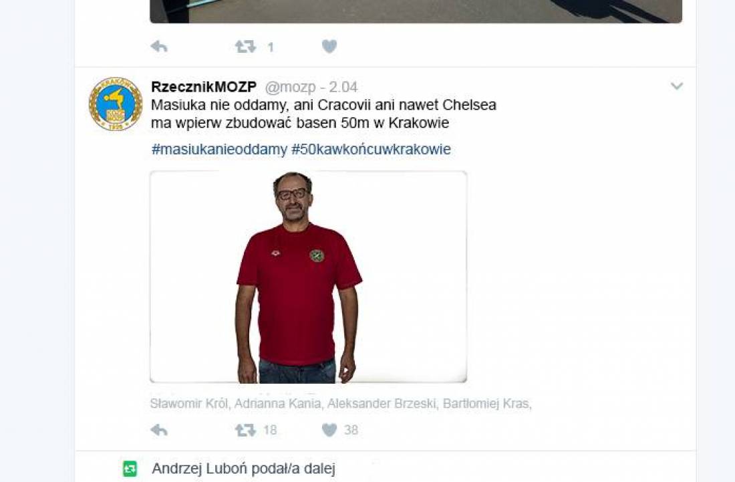735x482 pixels.
Task: Click the reply arrow on the top tweet
Action: point(159,46)
